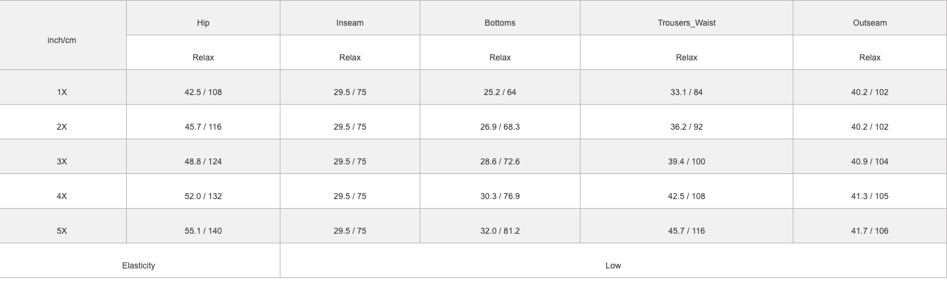Select the 1X size row label

(x=62, y=92)
